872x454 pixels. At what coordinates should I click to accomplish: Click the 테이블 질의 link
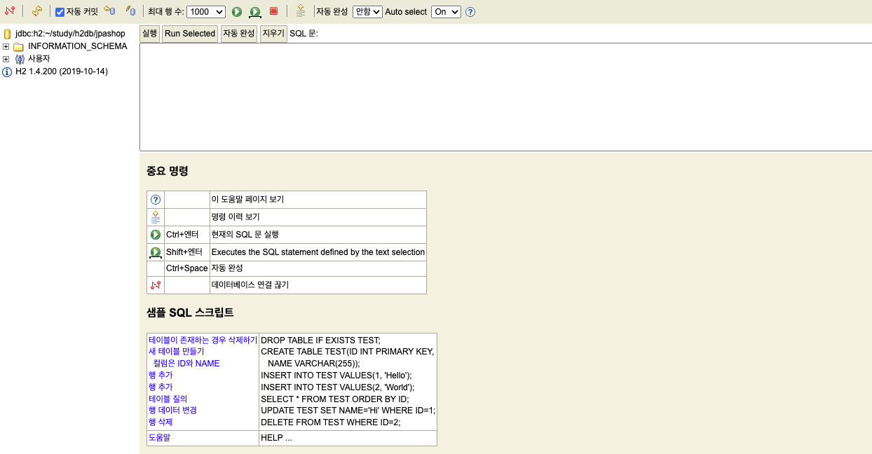[168, 399]
